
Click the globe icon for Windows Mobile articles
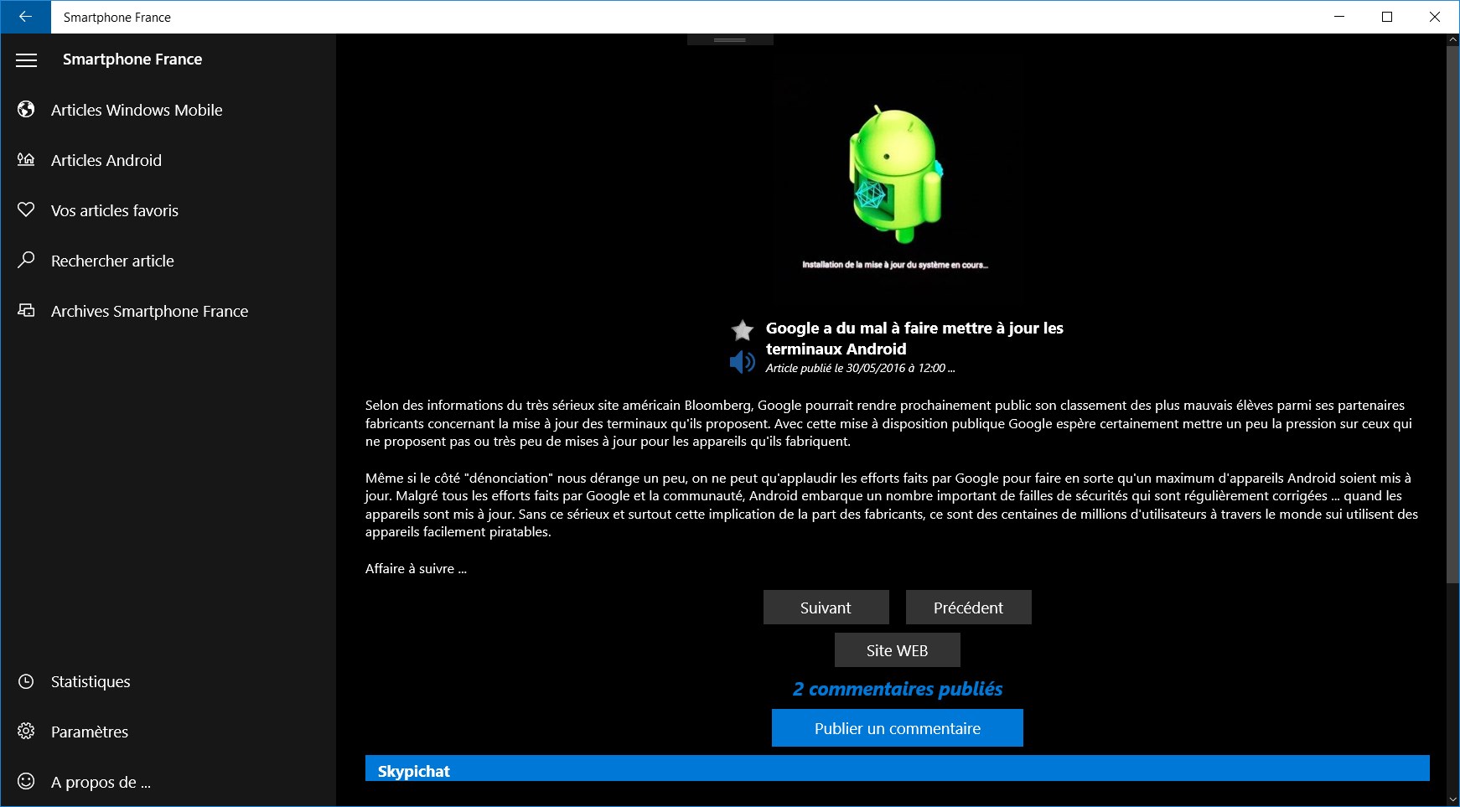(x=27, y=110)
